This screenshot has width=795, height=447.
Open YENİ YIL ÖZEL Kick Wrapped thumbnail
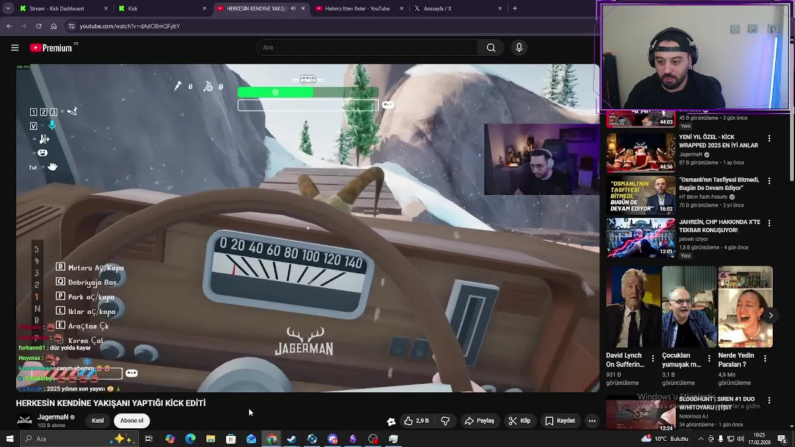pos(641,152)
